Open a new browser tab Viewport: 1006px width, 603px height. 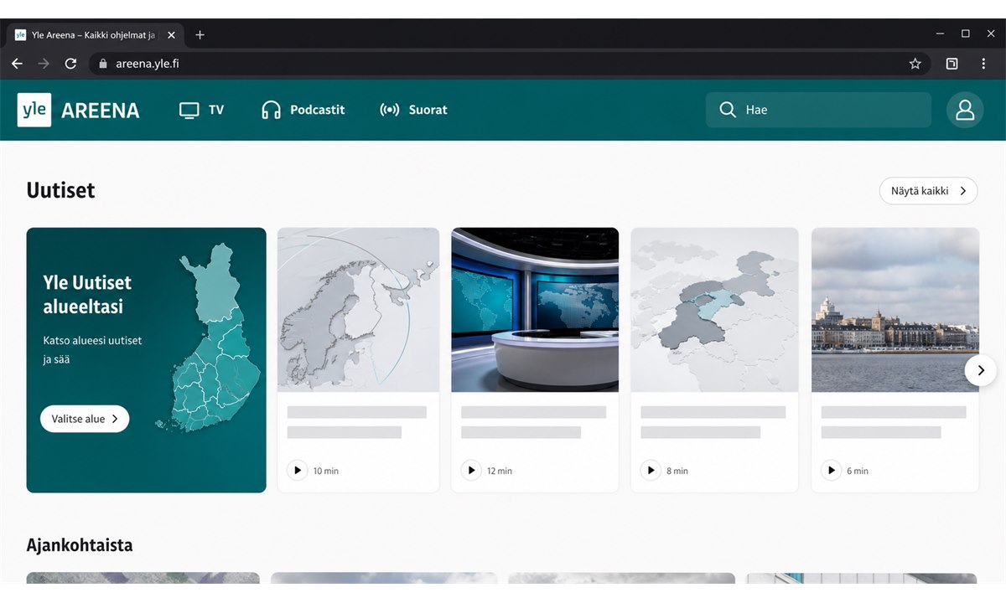[x=200, y=35]
